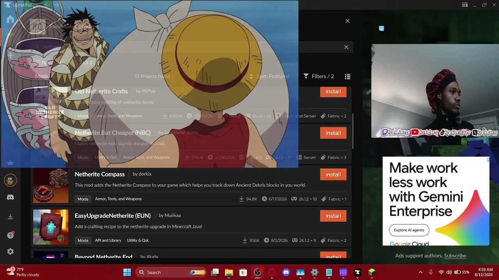Image resolution: width=499 pixels, height=280 pixels.
Task: Click the microphone tray icon
Action: point(431,272)
